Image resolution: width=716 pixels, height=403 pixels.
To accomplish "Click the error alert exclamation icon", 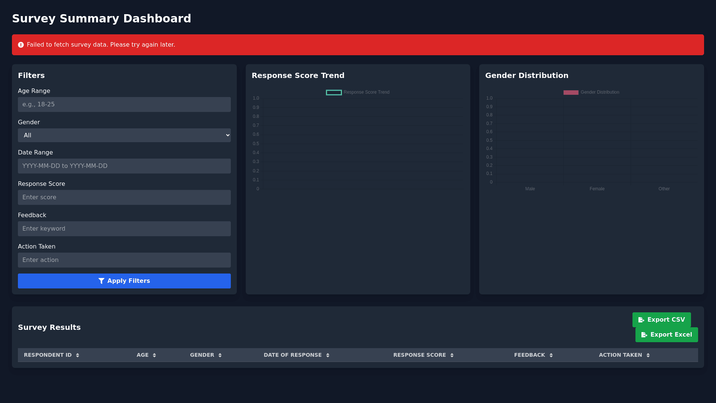I will pyautogui.click(x=21, y=45).
